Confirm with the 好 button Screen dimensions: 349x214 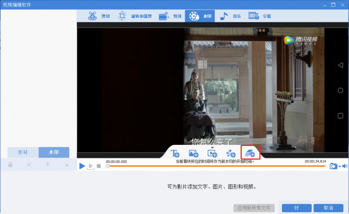297,208
